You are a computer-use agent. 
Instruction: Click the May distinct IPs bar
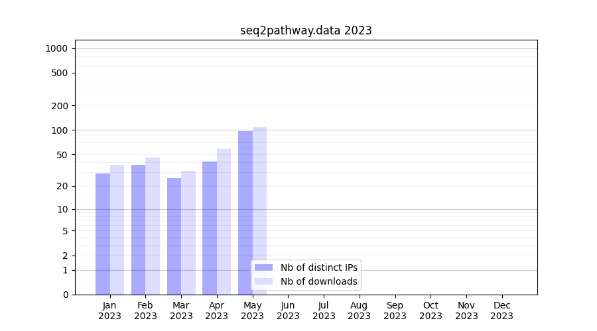point(245,213)
